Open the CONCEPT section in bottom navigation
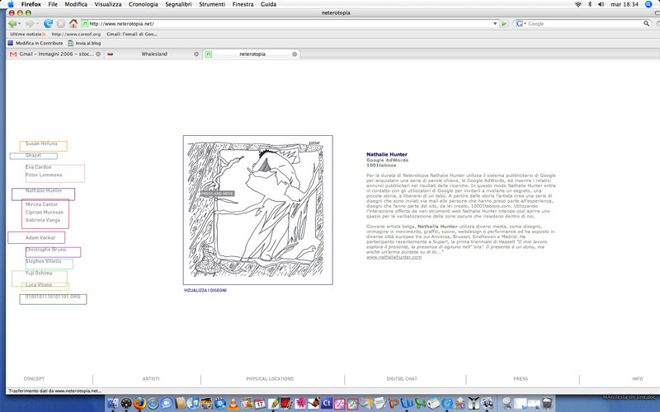This screenshot has height=412, width=660. (34, 379)
